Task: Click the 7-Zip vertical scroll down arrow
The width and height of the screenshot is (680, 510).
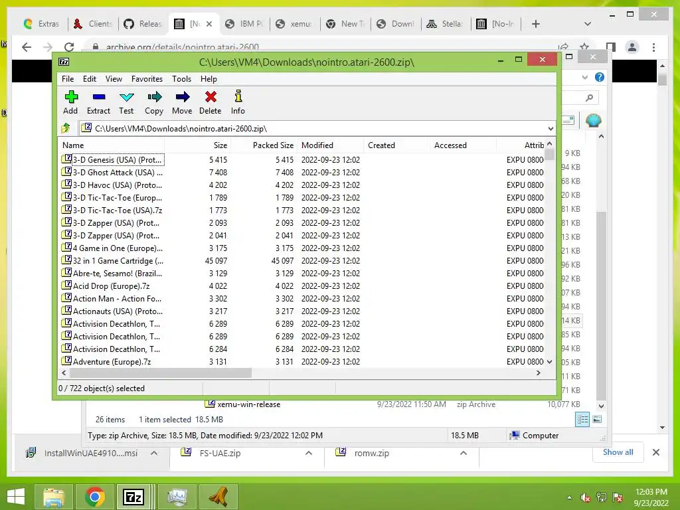Action: pos(549,362)
